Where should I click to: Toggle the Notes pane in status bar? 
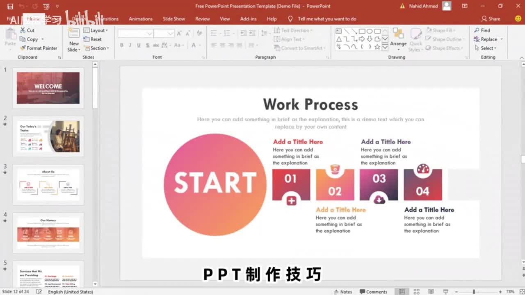coord(342,292)
